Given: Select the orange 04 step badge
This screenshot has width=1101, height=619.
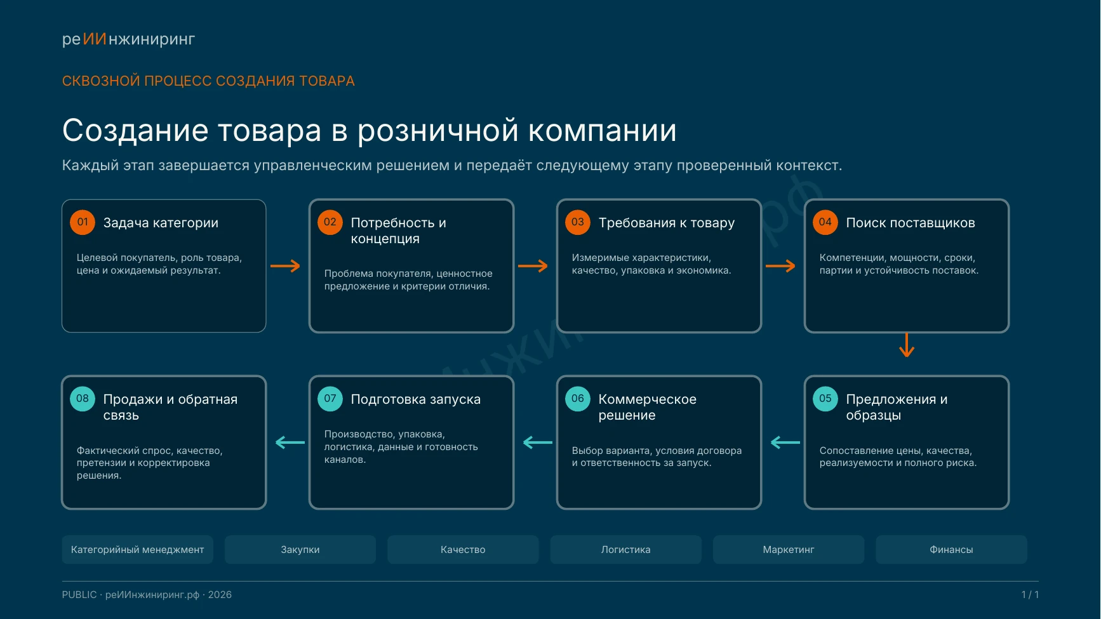Looking at the screenshot, I should (825, 222).
